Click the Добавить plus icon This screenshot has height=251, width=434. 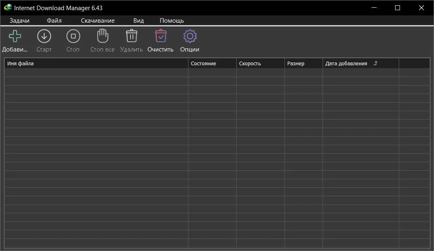[15, 36]
